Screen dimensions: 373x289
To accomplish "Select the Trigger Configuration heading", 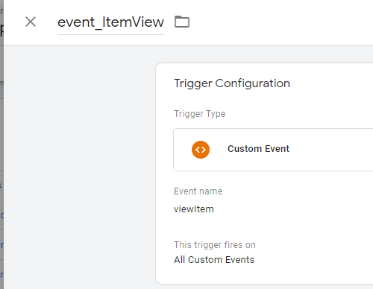I will [232, 83].
